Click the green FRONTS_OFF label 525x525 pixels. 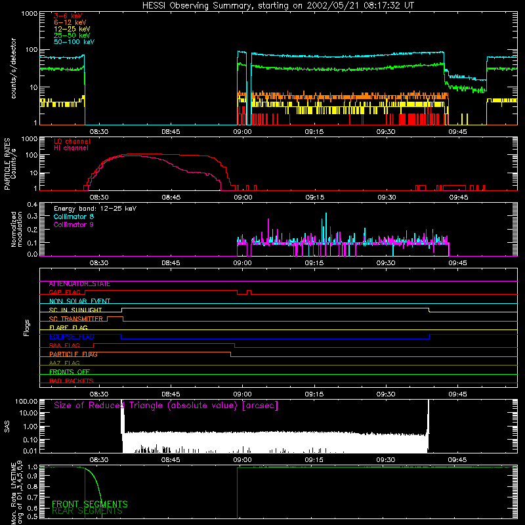click(x=70, y=372)
